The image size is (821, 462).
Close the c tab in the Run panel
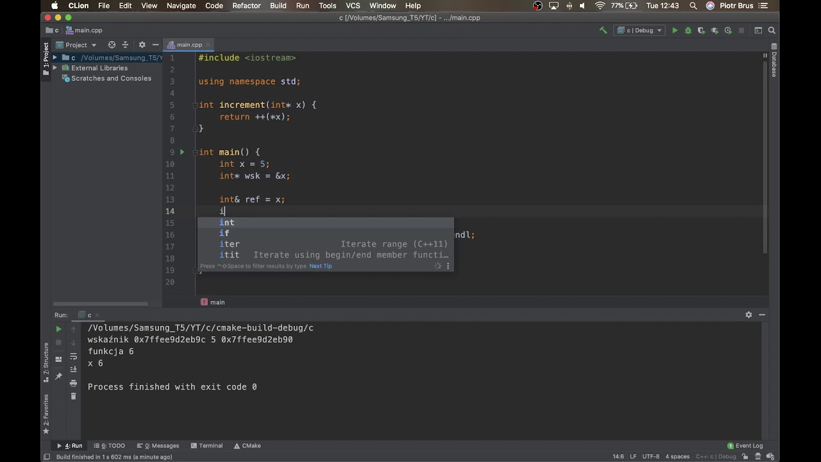tap(97, 315)
